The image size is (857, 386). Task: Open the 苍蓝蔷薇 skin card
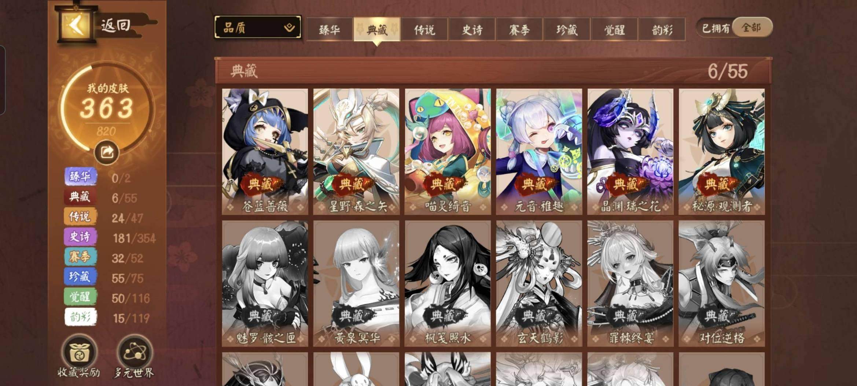(x=265, y=152)
